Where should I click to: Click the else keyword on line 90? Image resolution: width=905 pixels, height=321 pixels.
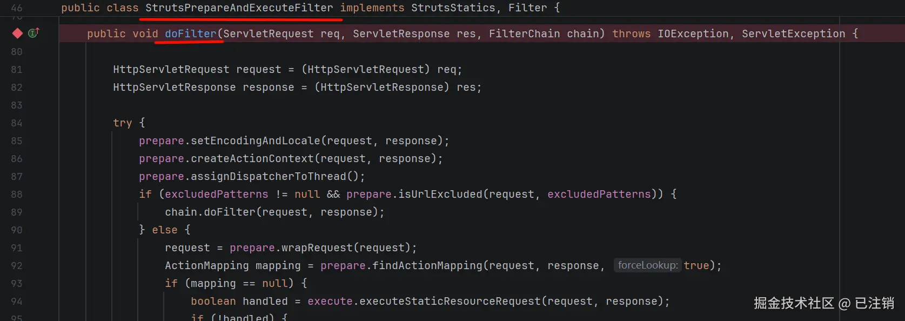coord(165,230)
